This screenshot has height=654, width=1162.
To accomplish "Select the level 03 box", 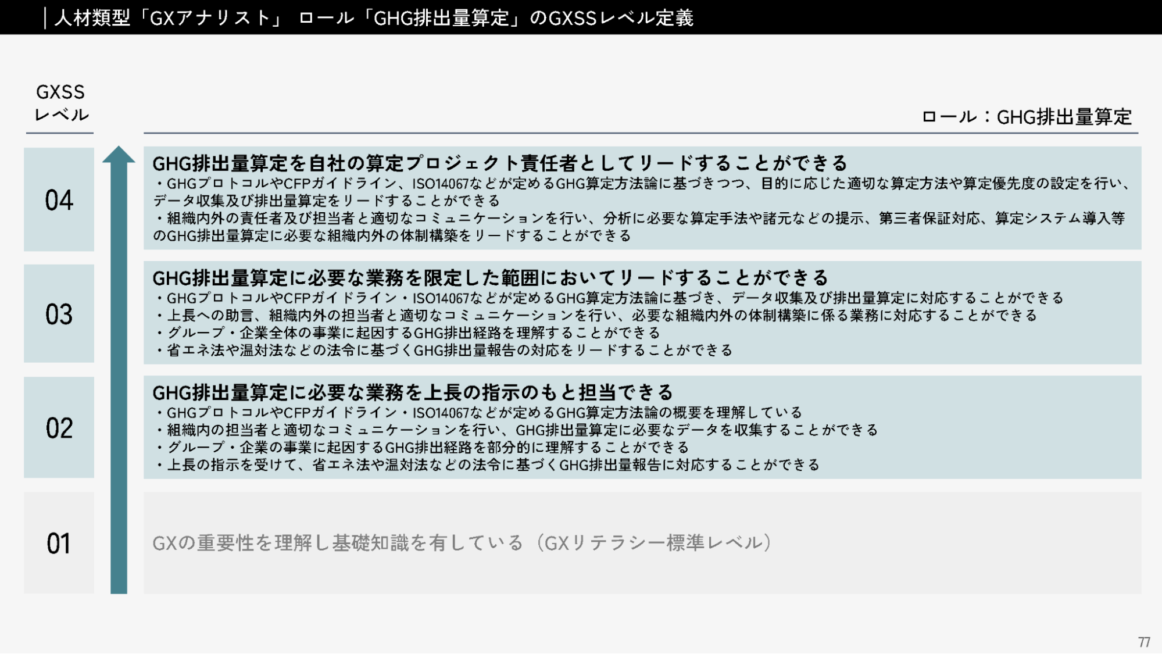I will click(x=59, y=314).
